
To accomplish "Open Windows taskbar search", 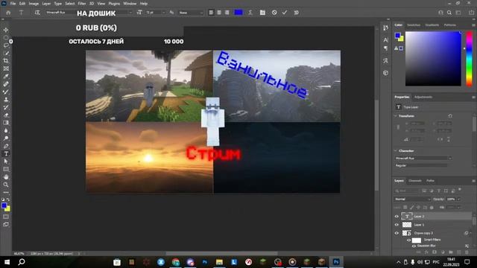I will click(x=22, y=261).
